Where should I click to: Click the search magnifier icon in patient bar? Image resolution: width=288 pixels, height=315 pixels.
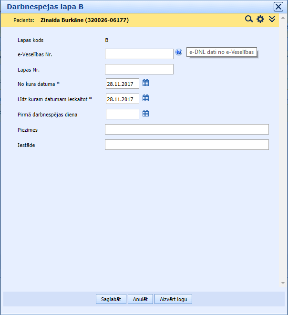(x=248, y=20)
